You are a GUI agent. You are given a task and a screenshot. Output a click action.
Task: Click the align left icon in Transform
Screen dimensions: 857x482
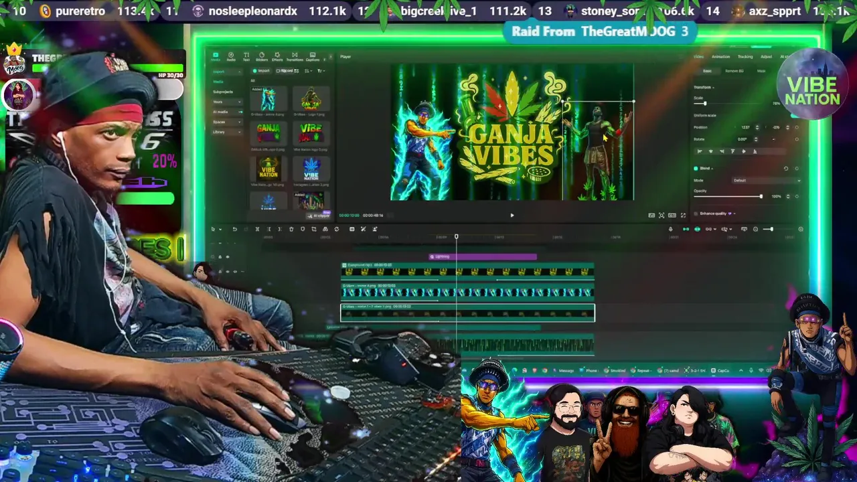pos(700,151)
